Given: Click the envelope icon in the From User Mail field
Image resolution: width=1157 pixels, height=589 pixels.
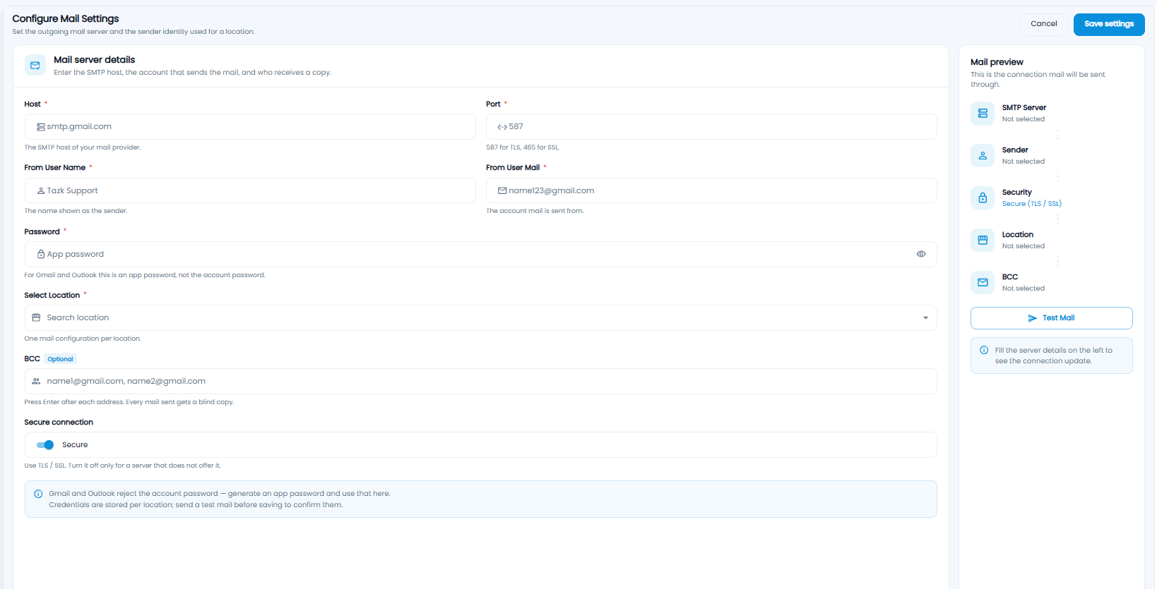Looking at the screenshot, I should tap(502, 190).
